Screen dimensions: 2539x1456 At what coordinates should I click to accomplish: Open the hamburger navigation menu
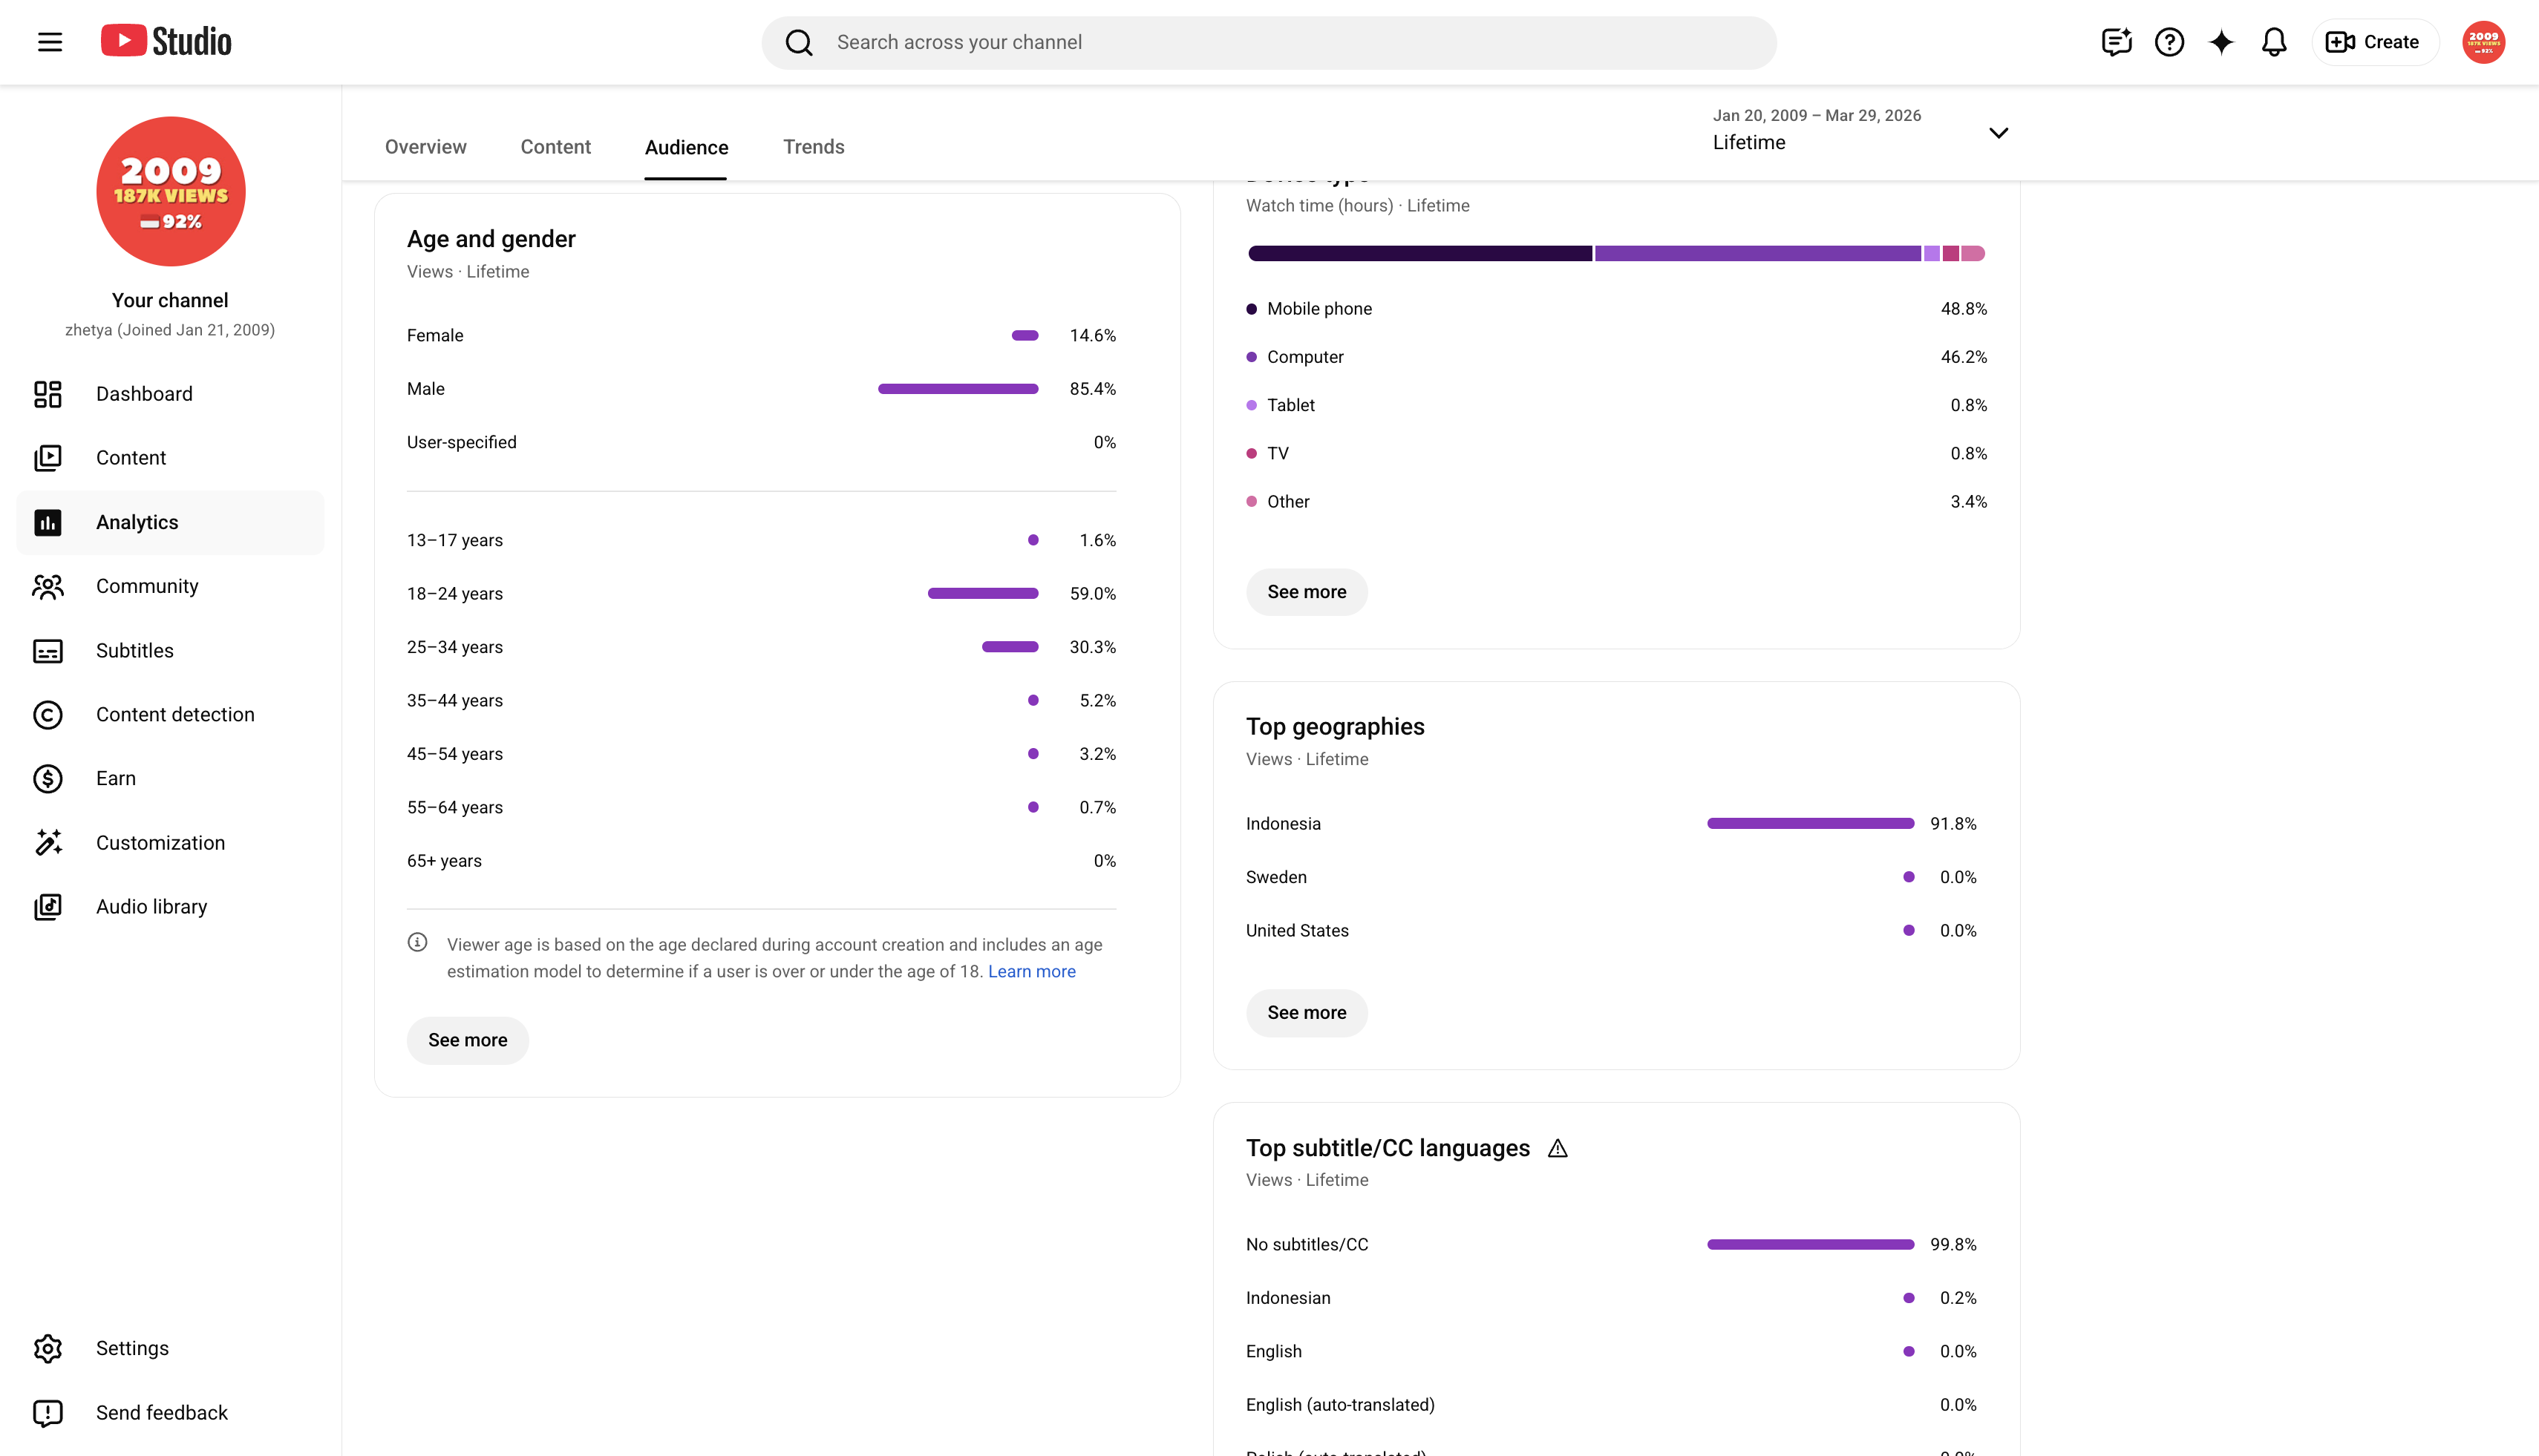pos(50,42)
